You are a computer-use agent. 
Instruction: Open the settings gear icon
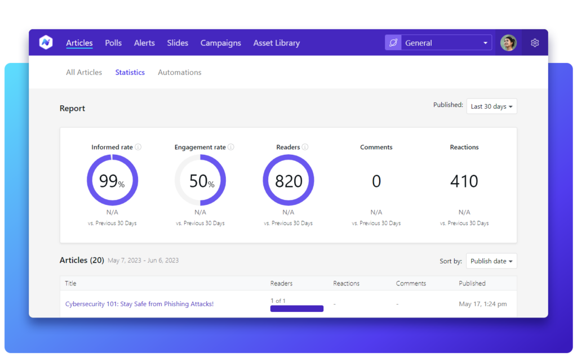[534, 42]
